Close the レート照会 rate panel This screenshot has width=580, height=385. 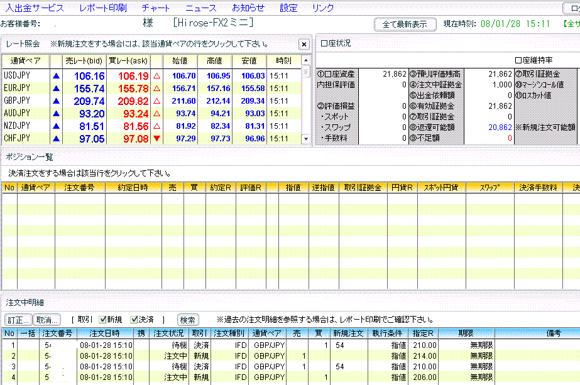click(304, 45)
